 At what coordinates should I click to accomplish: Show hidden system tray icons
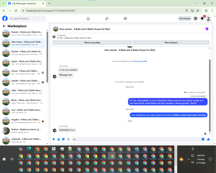pyautogui.click(x=188, y=159)
